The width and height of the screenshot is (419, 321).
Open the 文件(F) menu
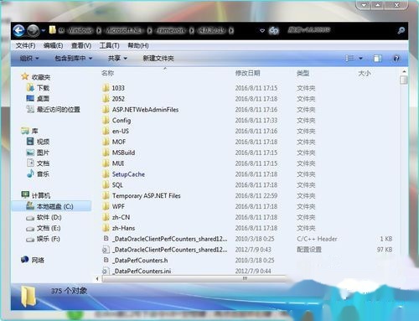(x=25, y=45)
